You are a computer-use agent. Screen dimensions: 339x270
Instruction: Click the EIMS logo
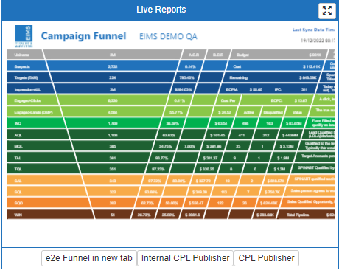[24, 36]
